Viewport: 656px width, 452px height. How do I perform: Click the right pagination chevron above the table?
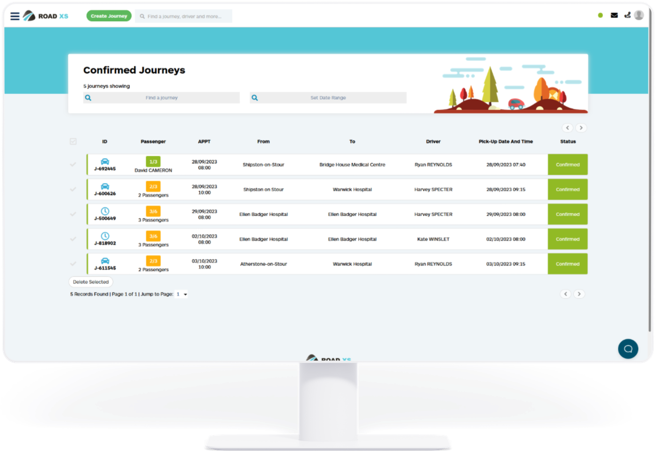(581, 128)
